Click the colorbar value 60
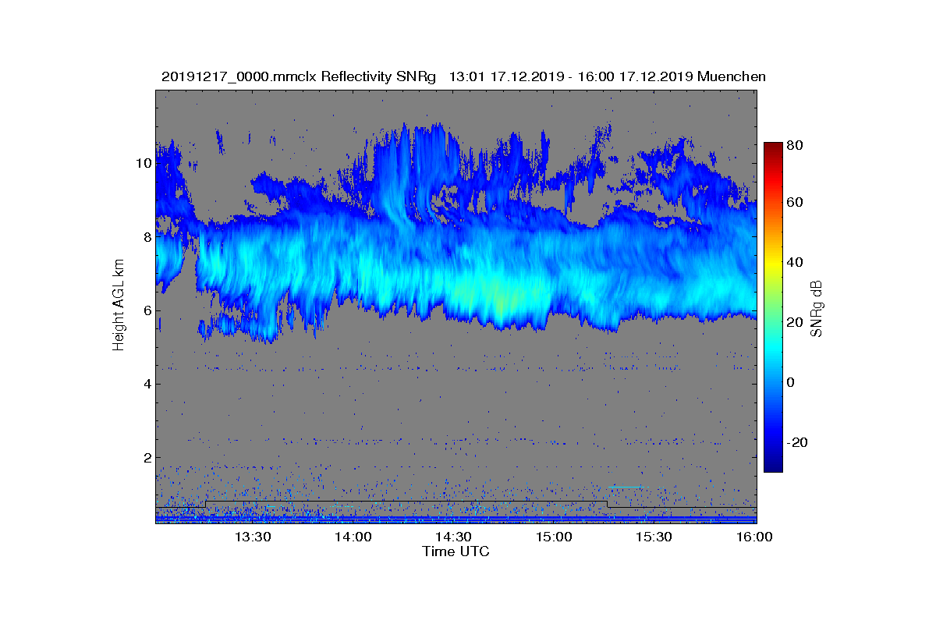 pyautogui.click(x=796, y=203)
